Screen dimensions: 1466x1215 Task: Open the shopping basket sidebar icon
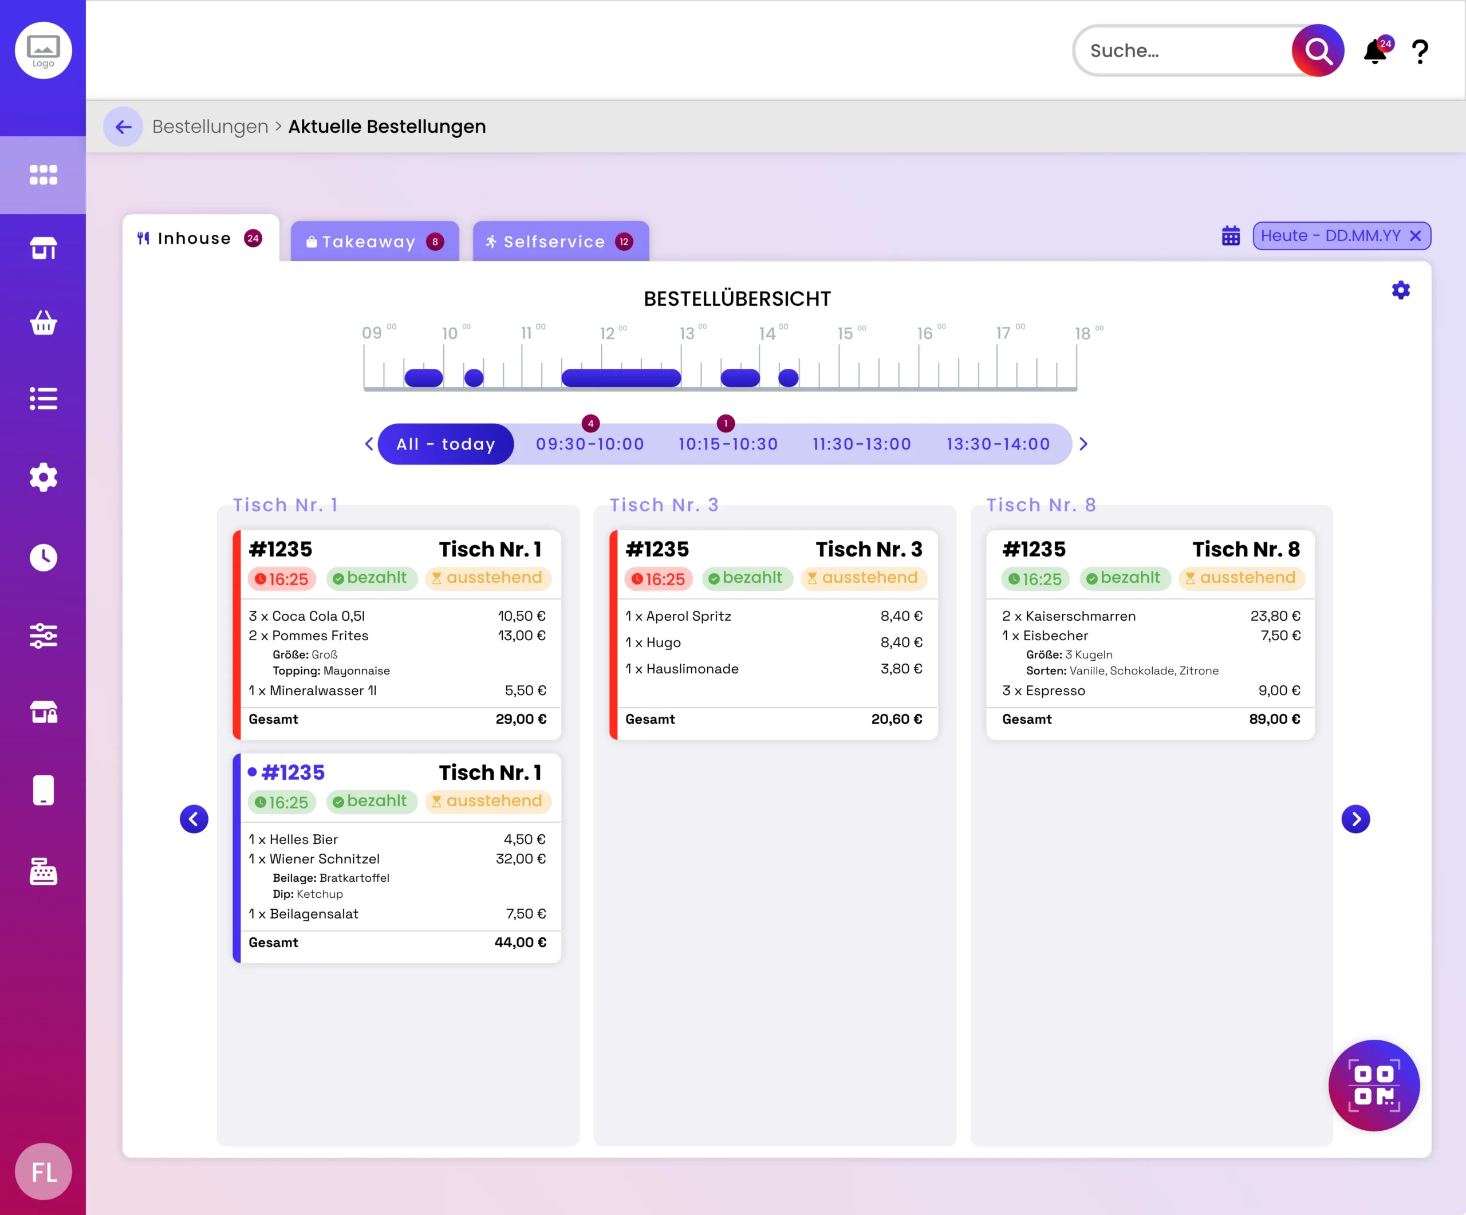point(44,322)
